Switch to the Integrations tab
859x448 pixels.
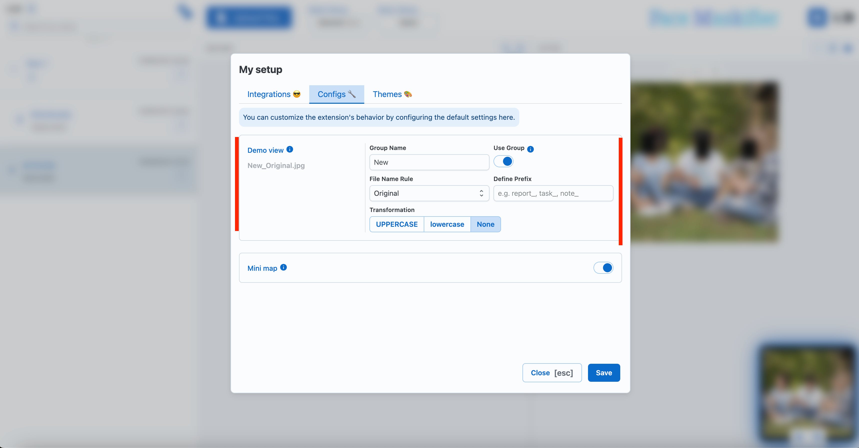(x=274, y=94)
